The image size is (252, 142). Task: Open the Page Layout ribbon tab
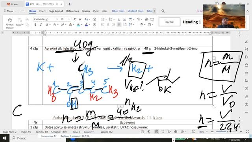[x=56, y=11]
